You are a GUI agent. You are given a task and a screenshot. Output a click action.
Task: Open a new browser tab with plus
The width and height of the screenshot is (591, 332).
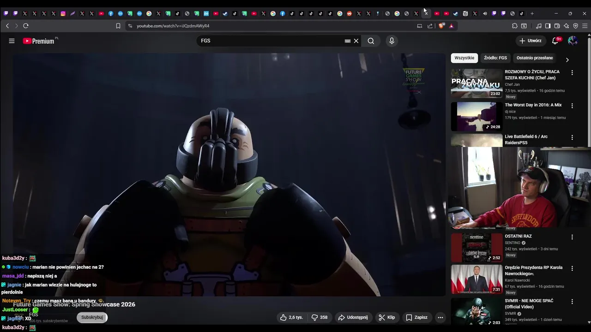532,13
